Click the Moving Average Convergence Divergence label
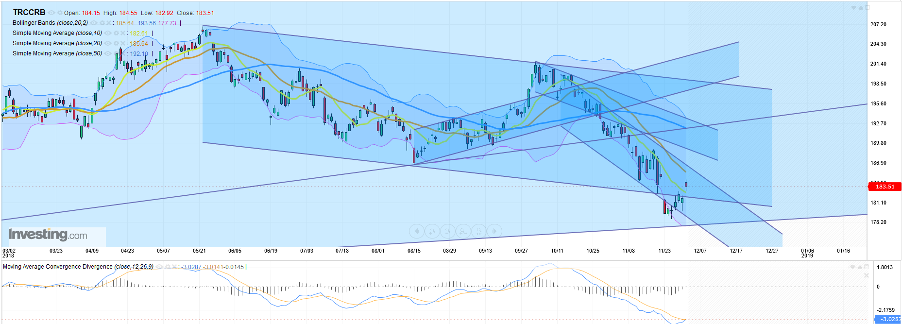This screenshot has height=324, width=902. (78, 267)
